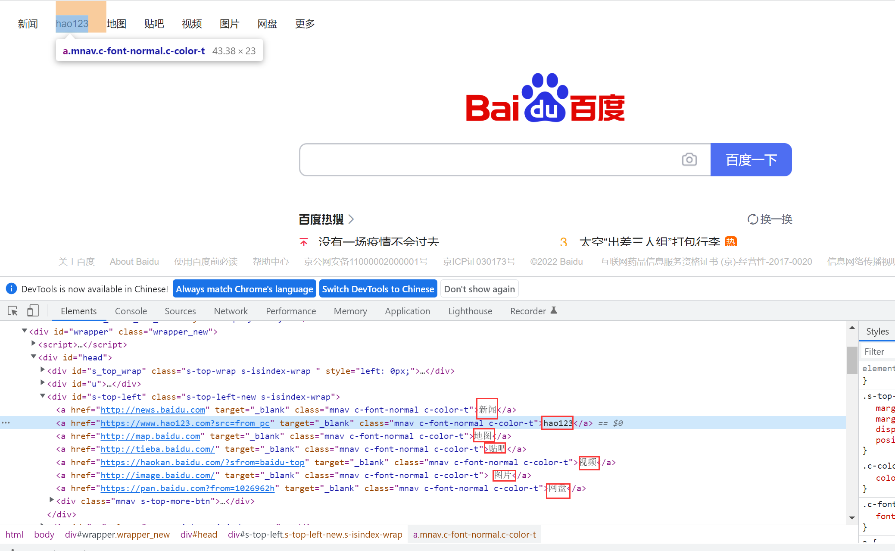Collapse the div id="wrapper" node
The image size is (895, 551).
pyautogui.click(x=25, y=331)
